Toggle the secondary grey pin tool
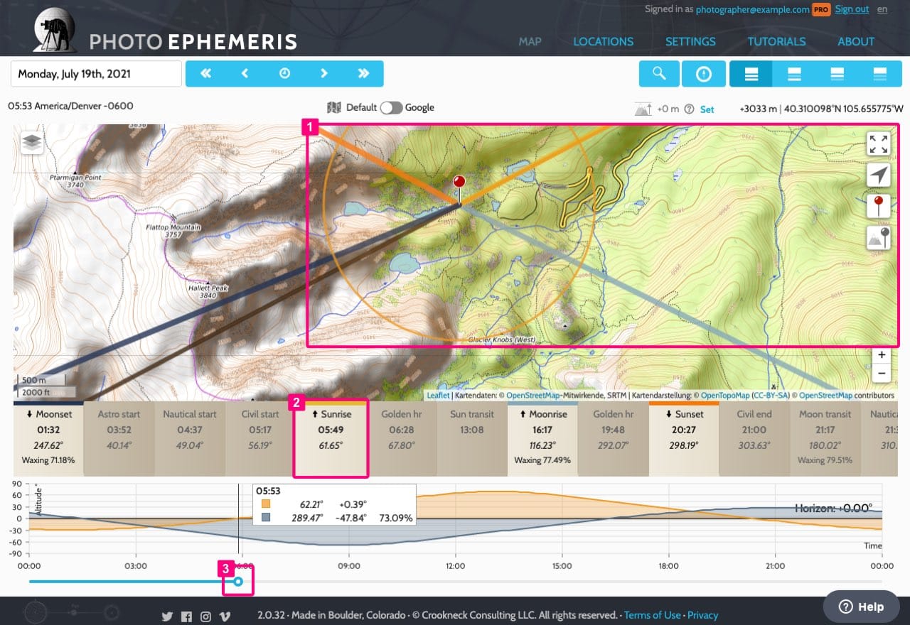Viewport: 910px width, 625px height. (879, 239)
